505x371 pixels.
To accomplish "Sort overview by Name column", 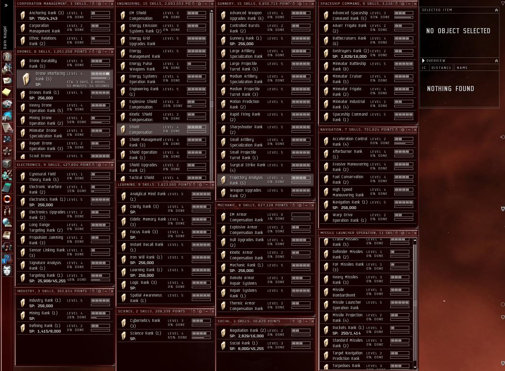I will 462,68.
